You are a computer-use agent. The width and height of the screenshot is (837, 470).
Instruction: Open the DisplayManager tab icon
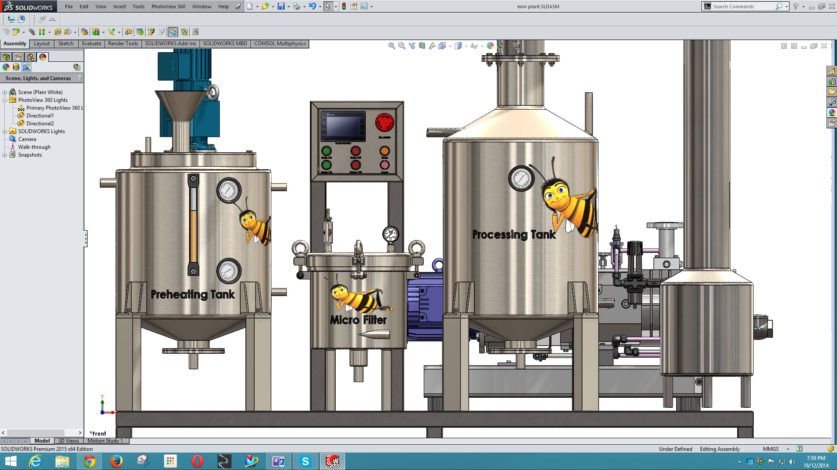[x=43, y=57]
